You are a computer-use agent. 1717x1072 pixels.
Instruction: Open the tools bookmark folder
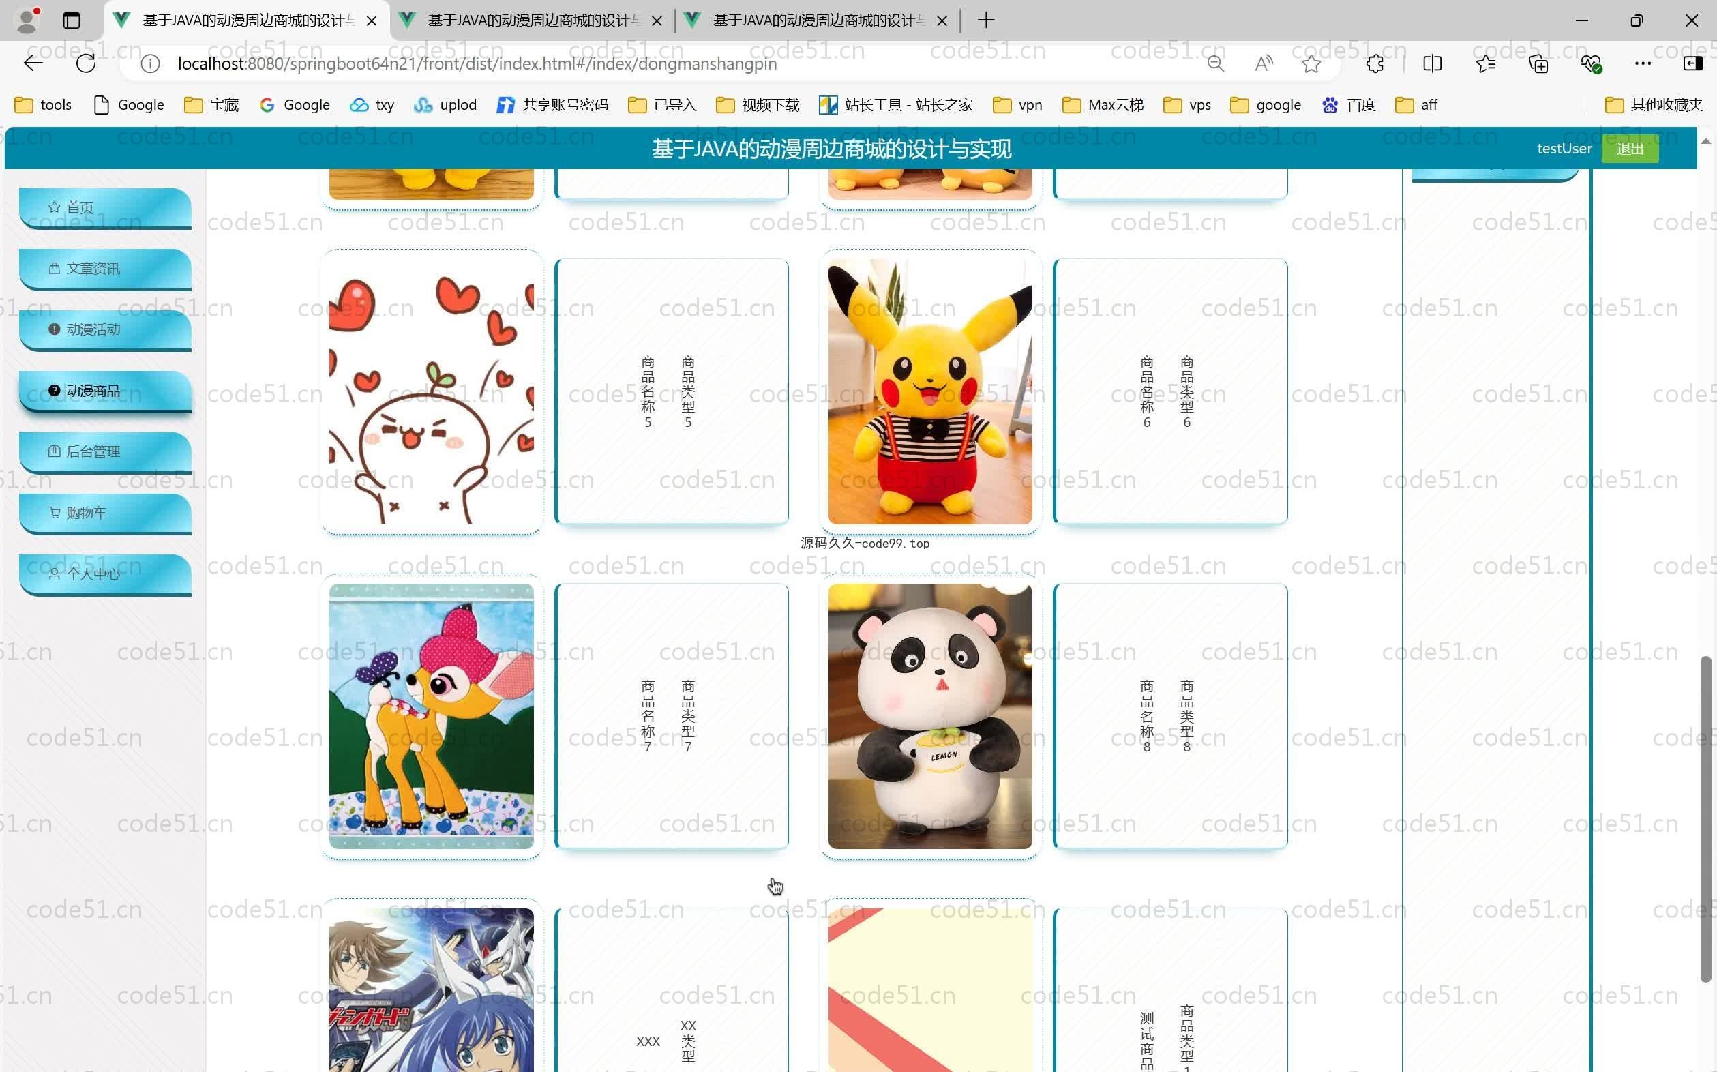pos(43,105)
